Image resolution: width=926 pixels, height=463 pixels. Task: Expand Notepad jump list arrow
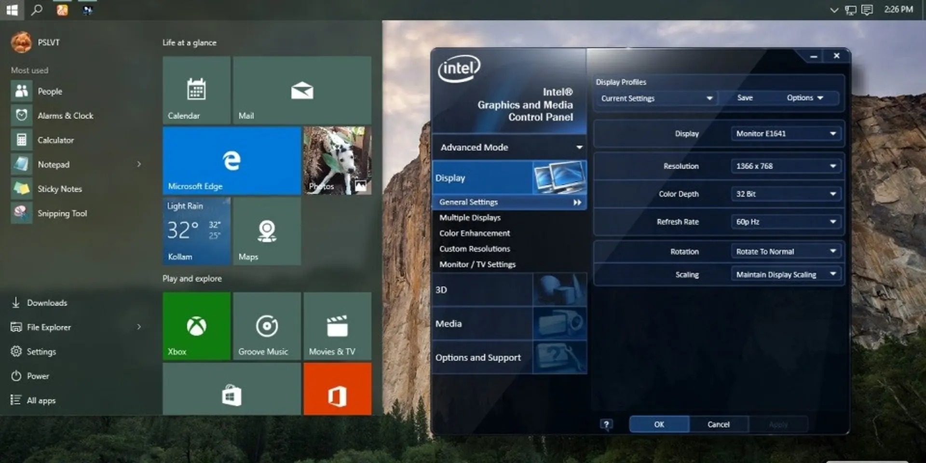[x=139, y=164]
